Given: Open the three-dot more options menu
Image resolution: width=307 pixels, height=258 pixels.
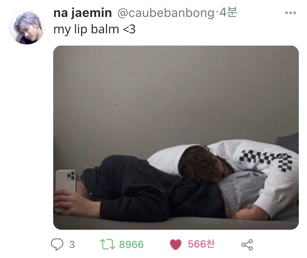Looking at the screenshot, I should 291,13.
